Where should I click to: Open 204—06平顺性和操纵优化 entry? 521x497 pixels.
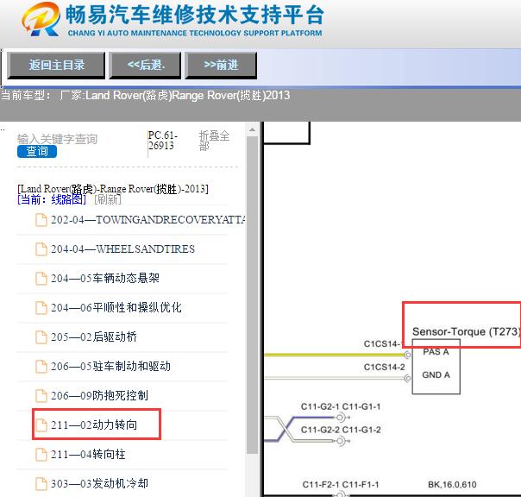[x=116, y=307]
